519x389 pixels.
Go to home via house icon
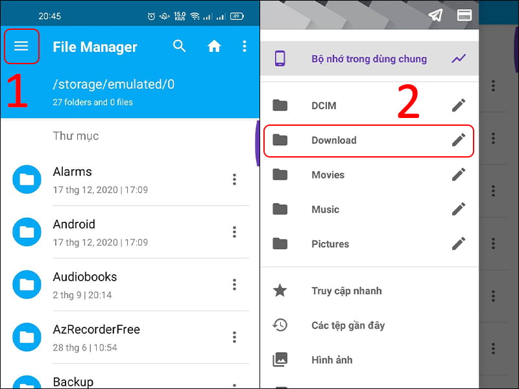click(x=214, y=46)
